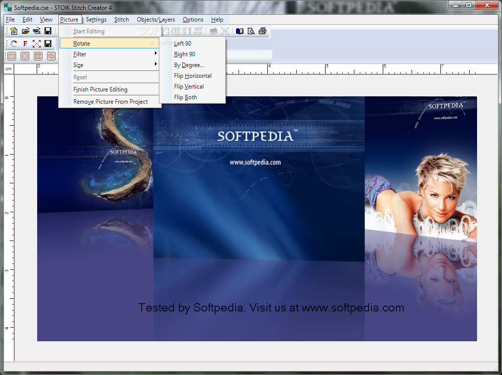The image size is (502, 375).
Task: Click the scanner import icon
Action: click(37, 31)
